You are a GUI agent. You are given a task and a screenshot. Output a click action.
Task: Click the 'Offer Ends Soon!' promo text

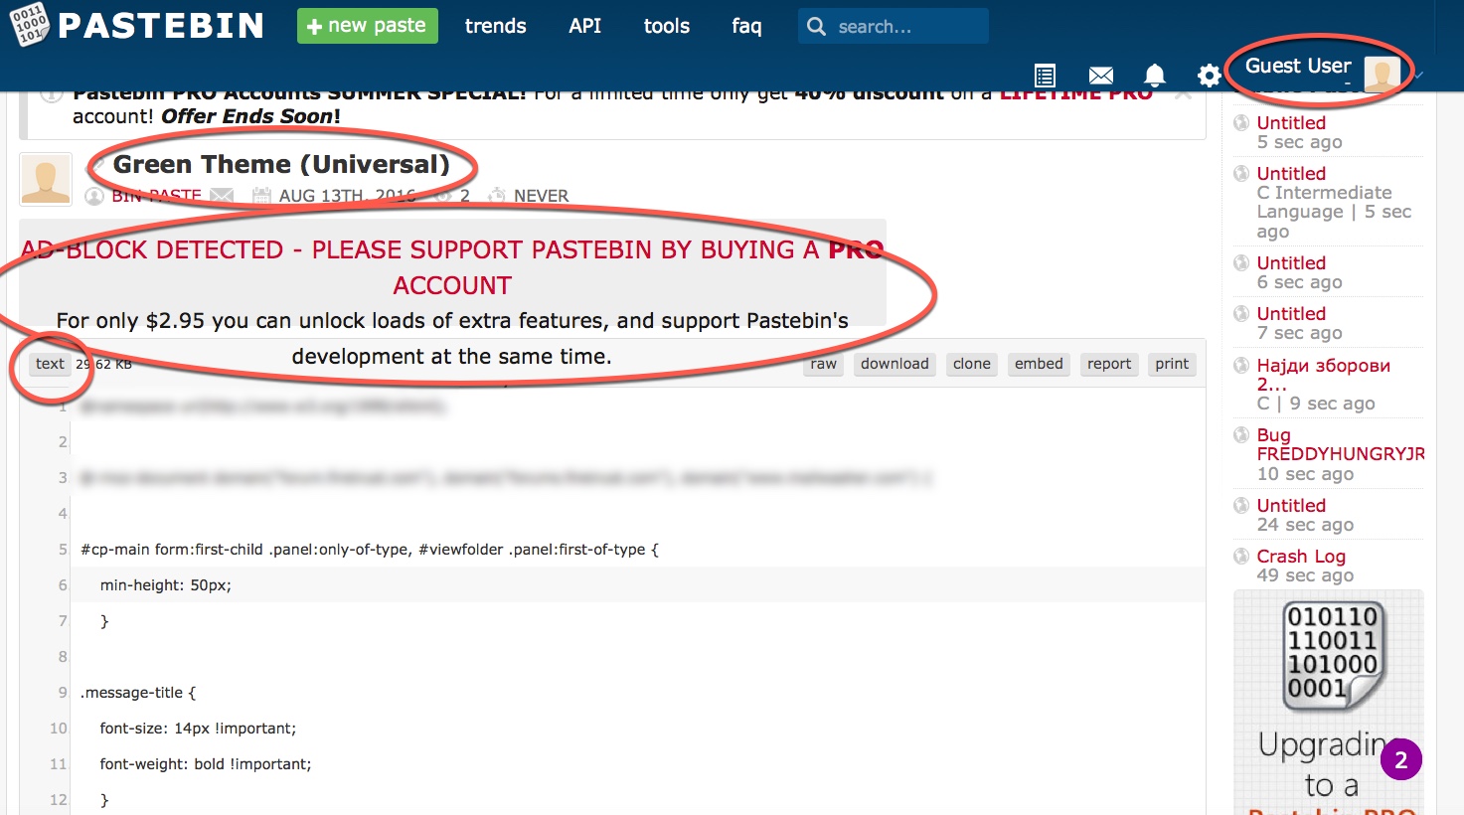click(x=250, y=116)
